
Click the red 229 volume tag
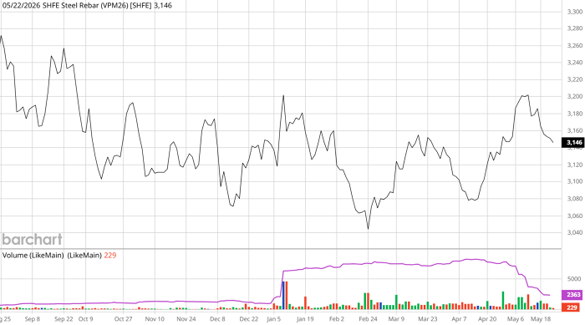(572, 307)
